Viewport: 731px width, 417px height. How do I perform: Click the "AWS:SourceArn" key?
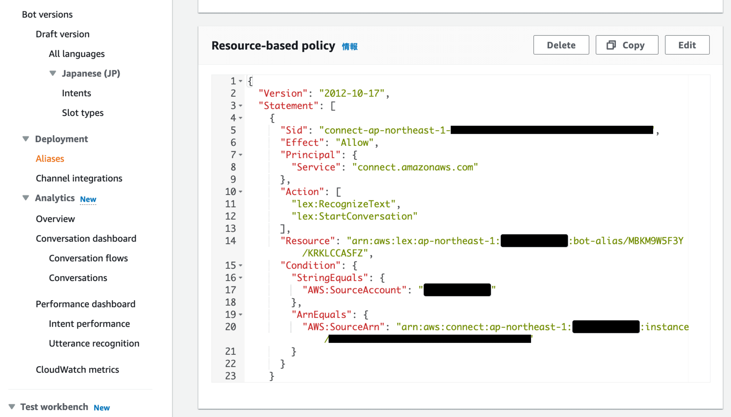343,327
